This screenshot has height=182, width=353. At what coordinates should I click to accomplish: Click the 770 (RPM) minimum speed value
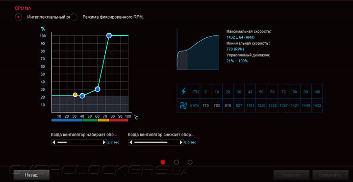[x=235, y=49]
